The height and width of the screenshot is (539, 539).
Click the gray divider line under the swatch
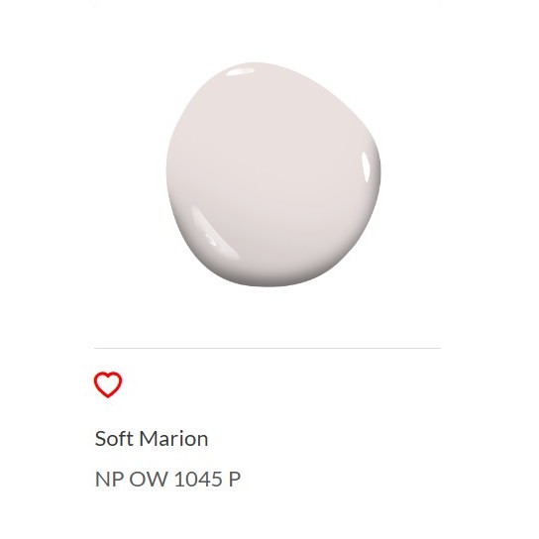tap(268, 348)
